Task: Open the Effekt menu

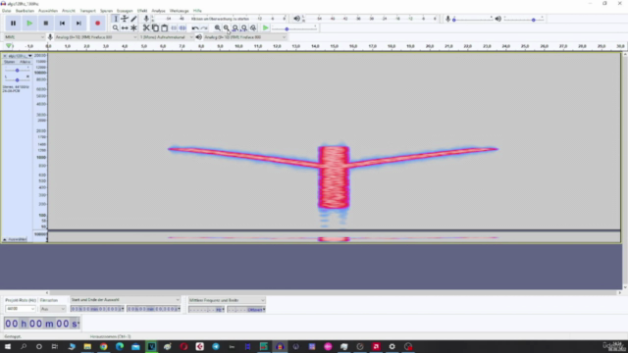Action: 142,11
